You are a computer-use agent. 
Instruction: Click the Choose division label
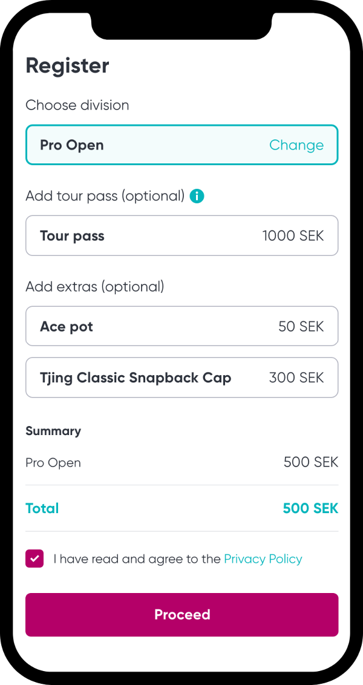pyautogui.click(x=77, y=105)
